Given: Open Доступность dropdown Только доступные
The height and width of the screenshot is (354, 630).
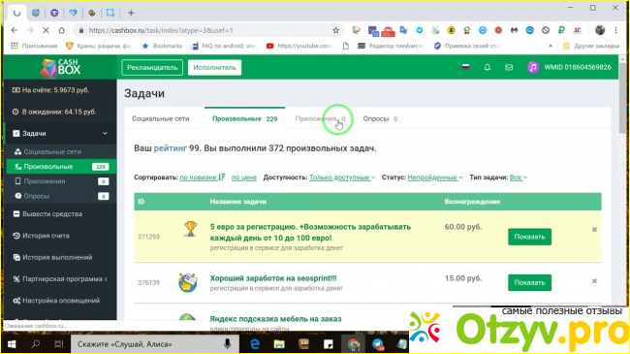Looking at the screenshot, I should pos(342,177).
